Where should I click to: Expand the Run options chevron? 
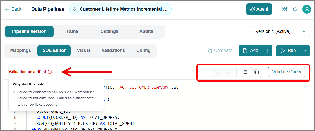click(305, 51)
